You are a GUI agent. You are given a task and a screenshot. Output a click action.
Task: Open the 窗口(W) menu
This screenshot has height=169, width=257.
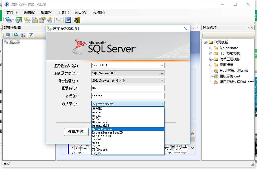point(81,12)
